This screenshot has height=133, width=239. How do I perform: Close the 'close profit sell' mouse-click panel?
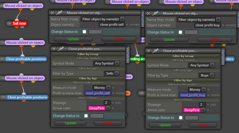tap(53, 13)
